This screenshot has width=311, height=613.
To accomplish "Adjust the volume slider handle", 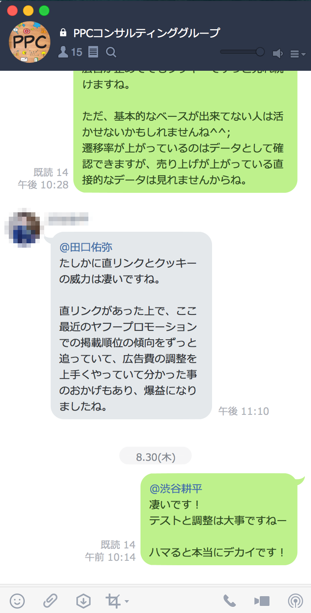I will [x=260, y=52].
